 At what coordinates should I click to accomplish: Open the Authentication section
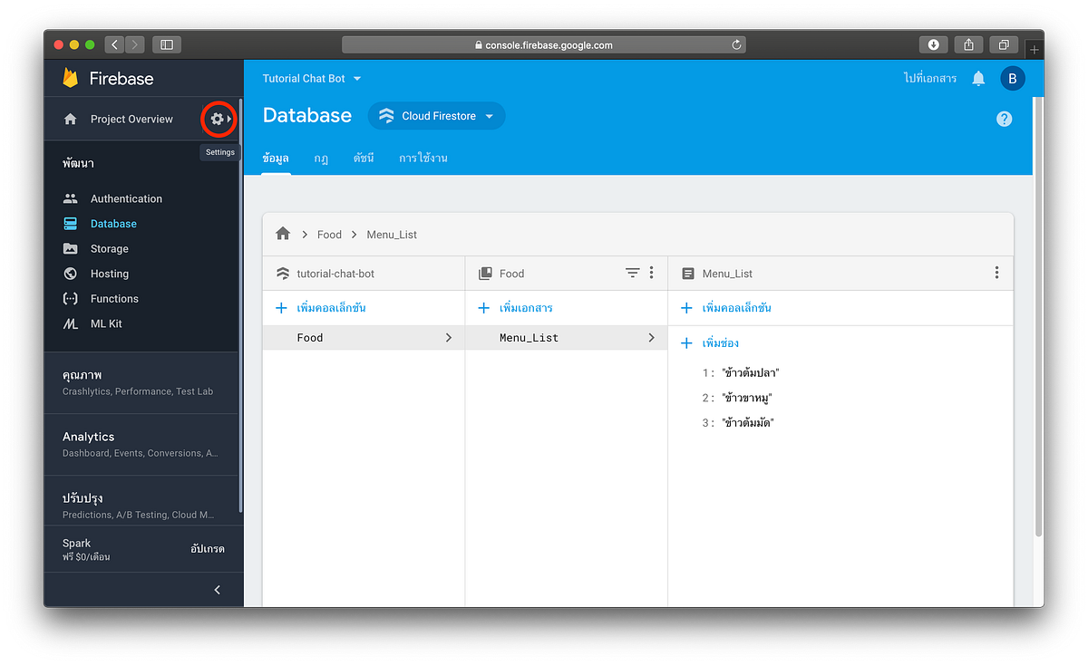126,198
